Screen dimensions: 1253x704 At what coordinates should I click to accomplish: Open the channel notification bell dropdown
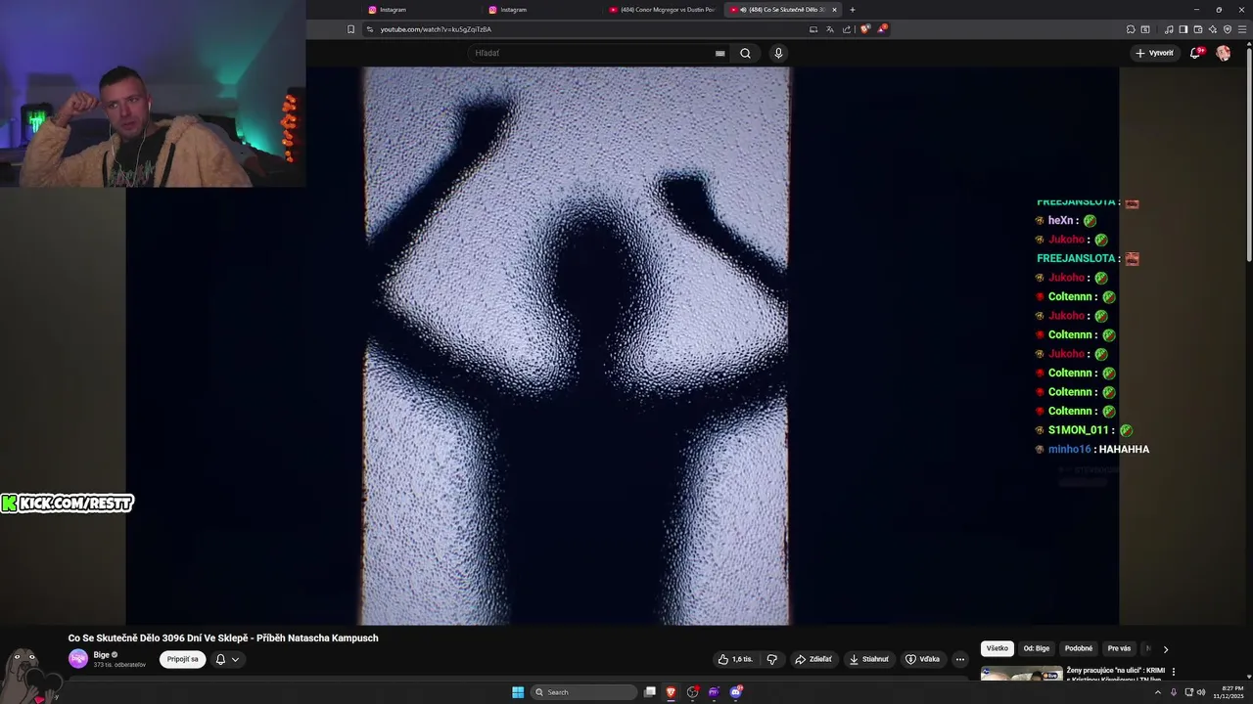(x=227, y=659)
